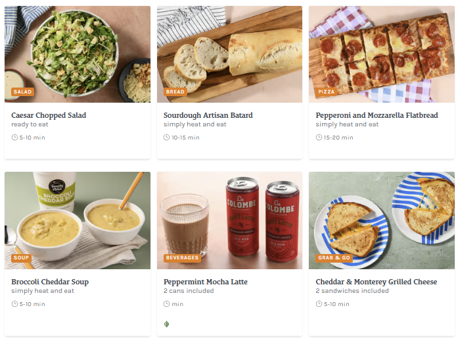Click the clock icon under Sourdough Artisan Batard

[166, 138]
